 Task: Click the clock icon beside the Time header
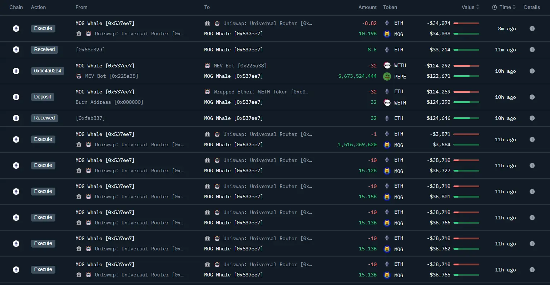495,7
